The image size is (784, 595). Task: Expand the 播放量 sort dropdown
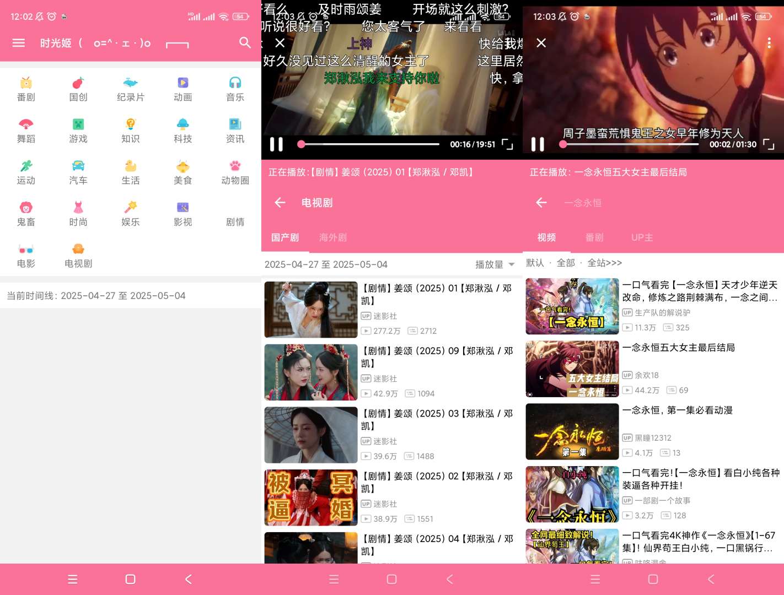click(495, 264)
